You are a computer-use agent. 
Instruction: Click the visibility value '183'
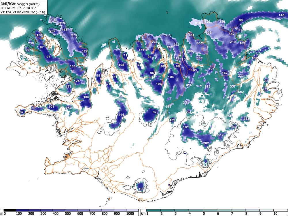[x=242, y=43]
